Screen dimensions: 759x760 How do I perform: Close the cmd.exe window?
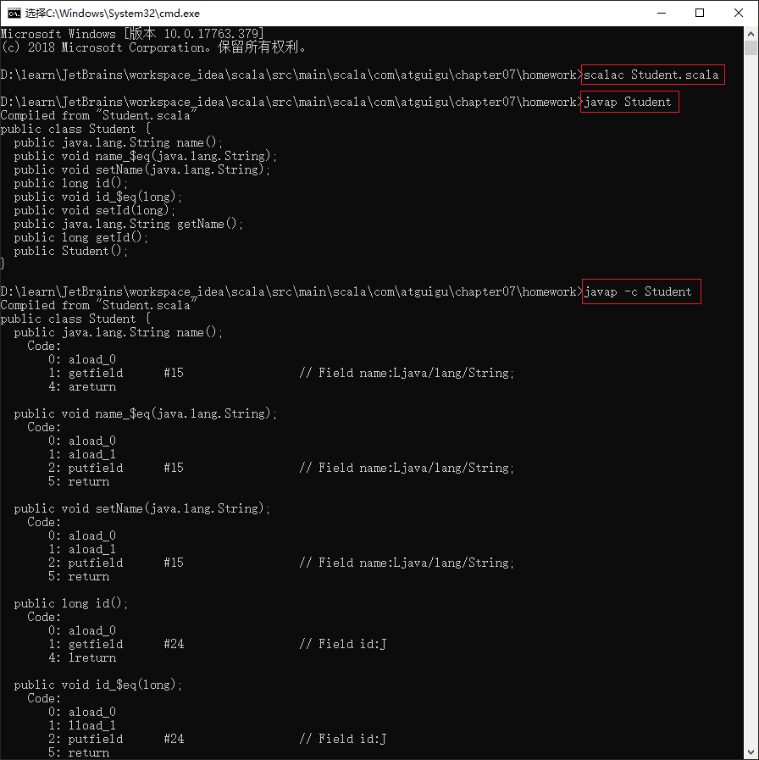(738, 13)
